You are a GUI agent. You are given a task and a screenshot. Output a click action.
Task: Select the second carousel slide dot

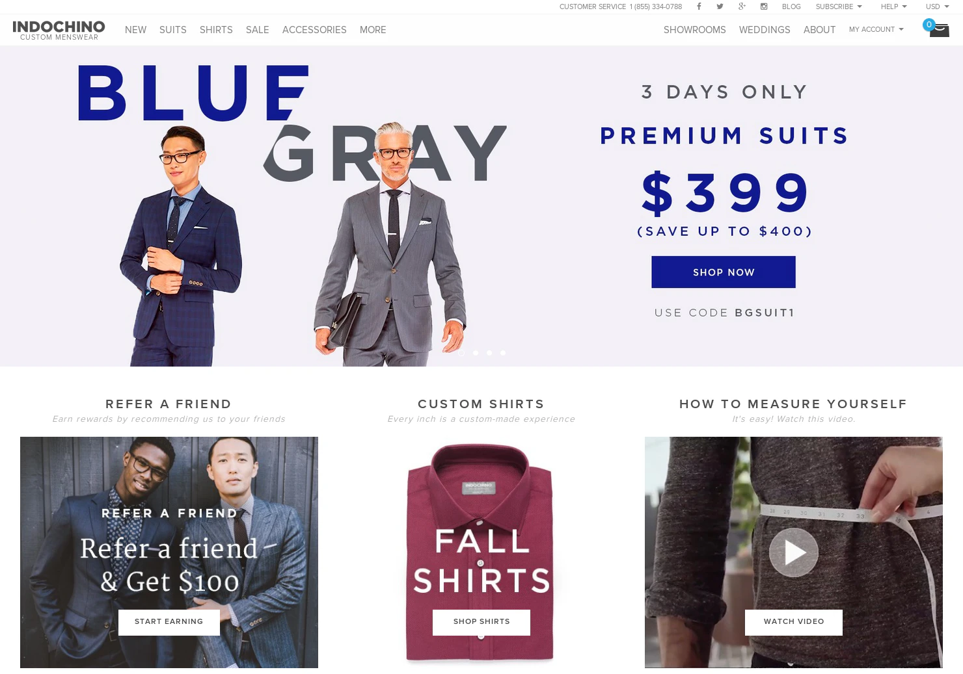pyautogui.click(x=476, y=353)
